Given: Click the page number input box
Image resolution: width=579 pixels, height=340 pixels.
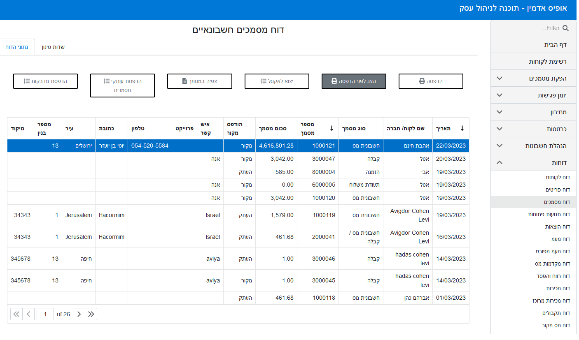Looking at the screenshot, I should pyautogui.click(x=45, y=314).
